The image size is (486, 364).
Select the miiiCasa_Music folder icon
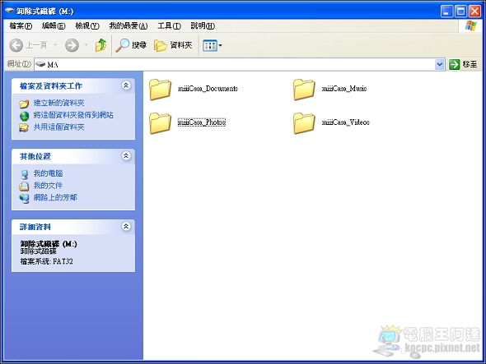click(304, 90)
